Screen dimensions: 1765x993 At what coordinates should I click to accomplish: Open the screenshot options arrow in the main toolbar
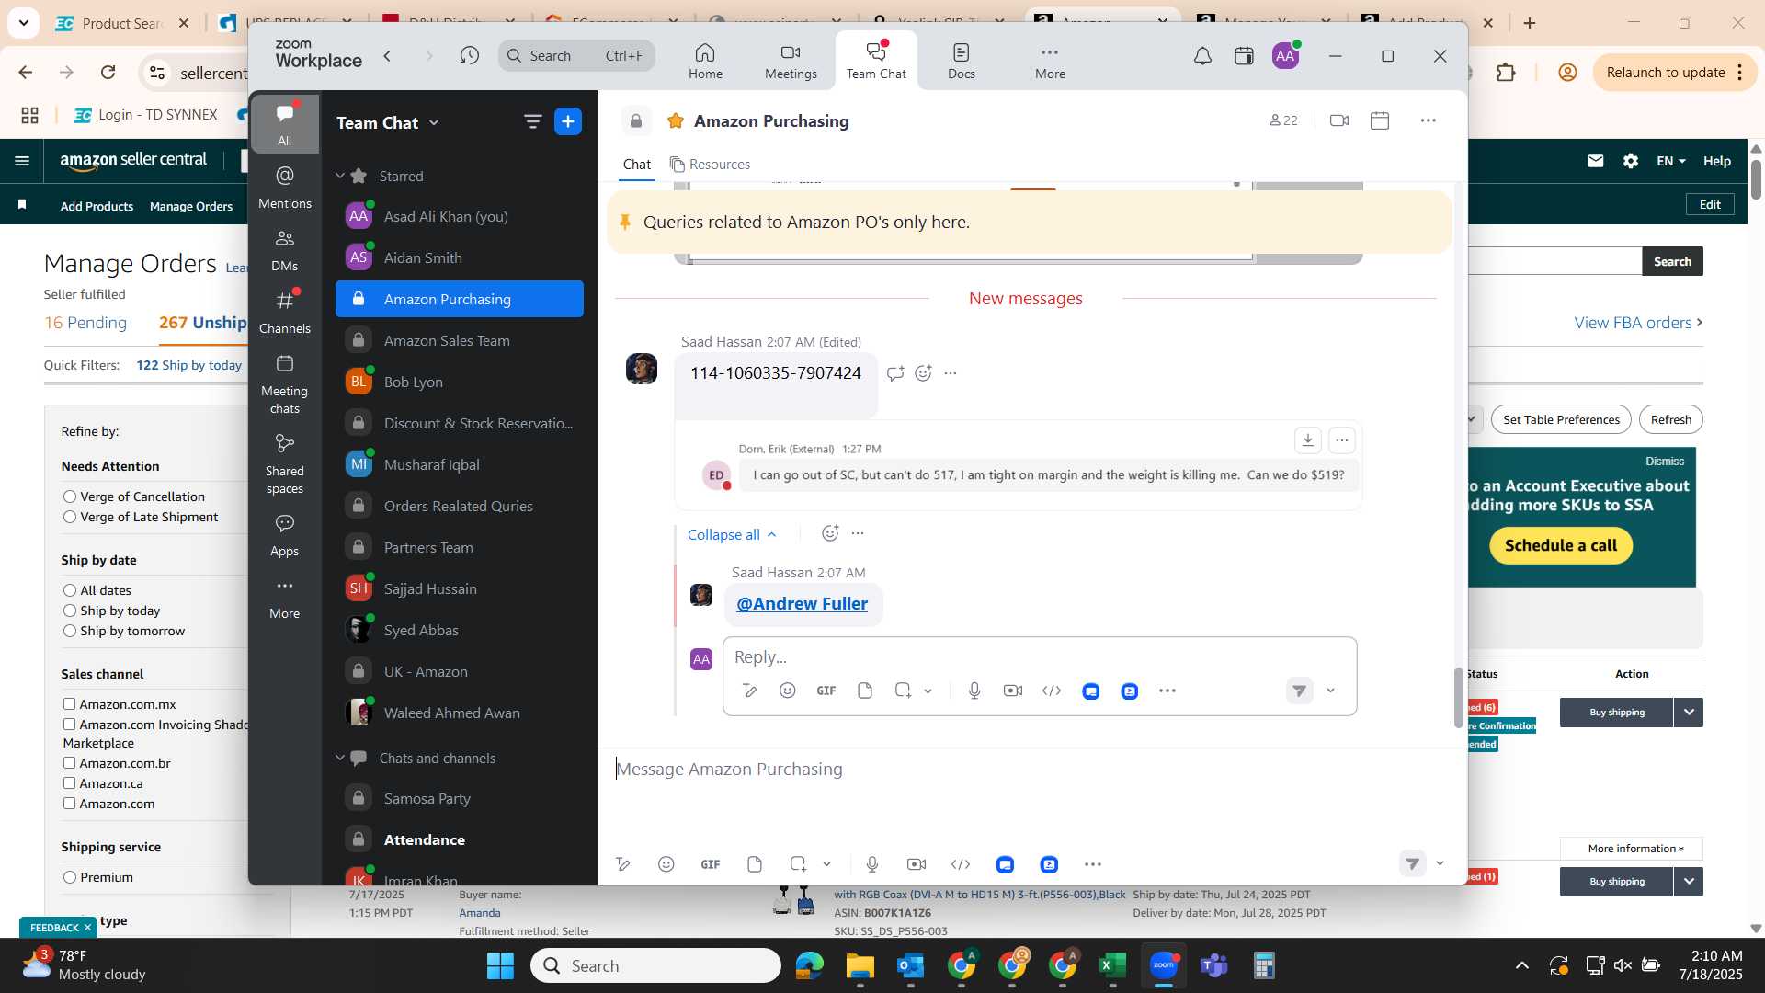(x=826, y=864)
